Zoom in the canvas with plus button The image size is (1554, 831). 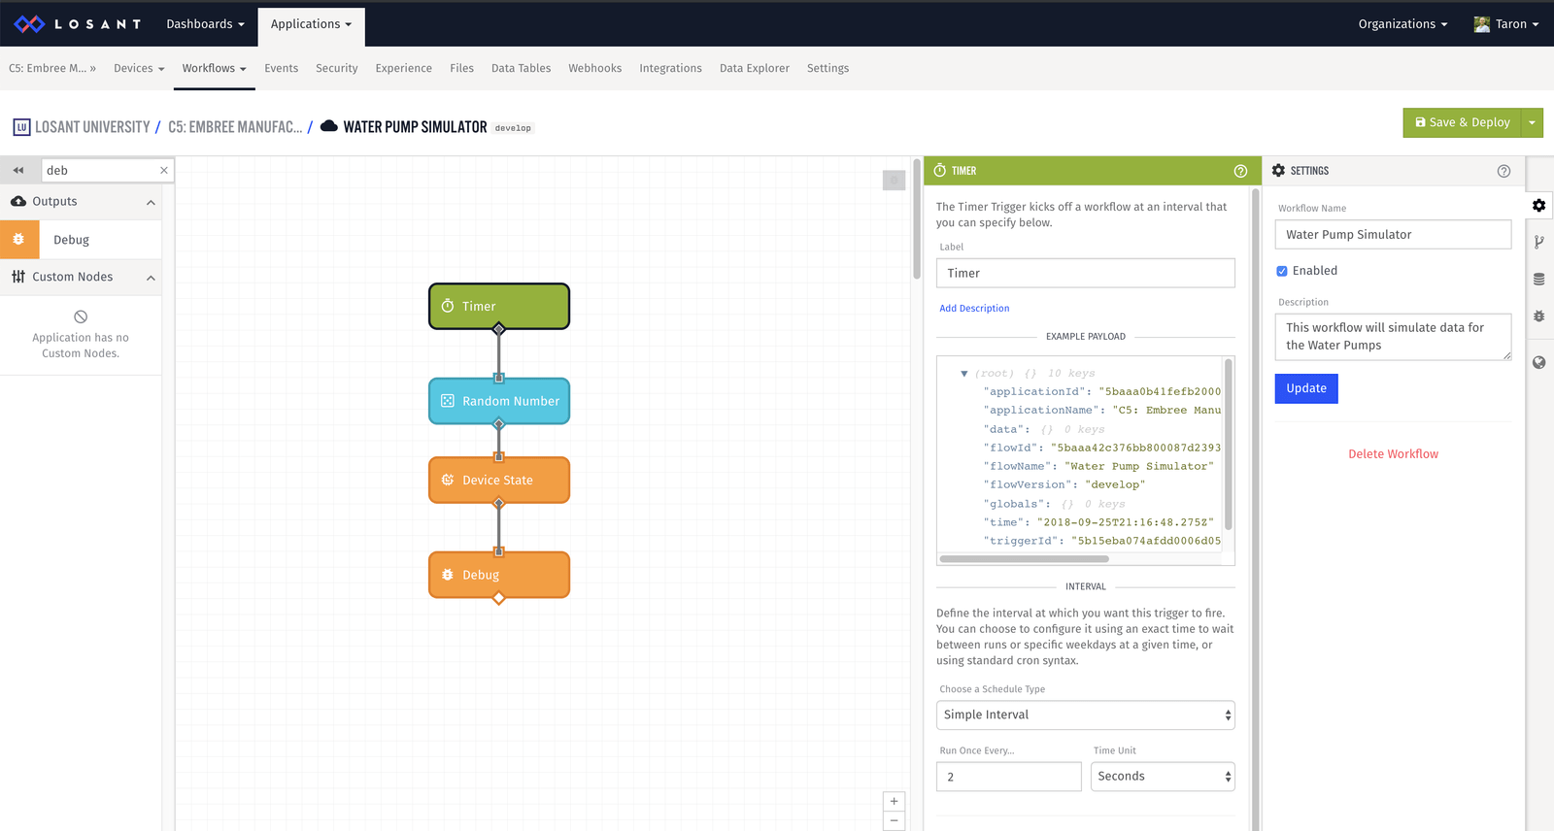tap(894, 802)
